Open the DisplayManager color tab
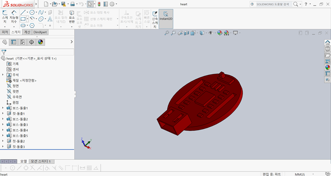331x176 pixels. click(40, 42)
